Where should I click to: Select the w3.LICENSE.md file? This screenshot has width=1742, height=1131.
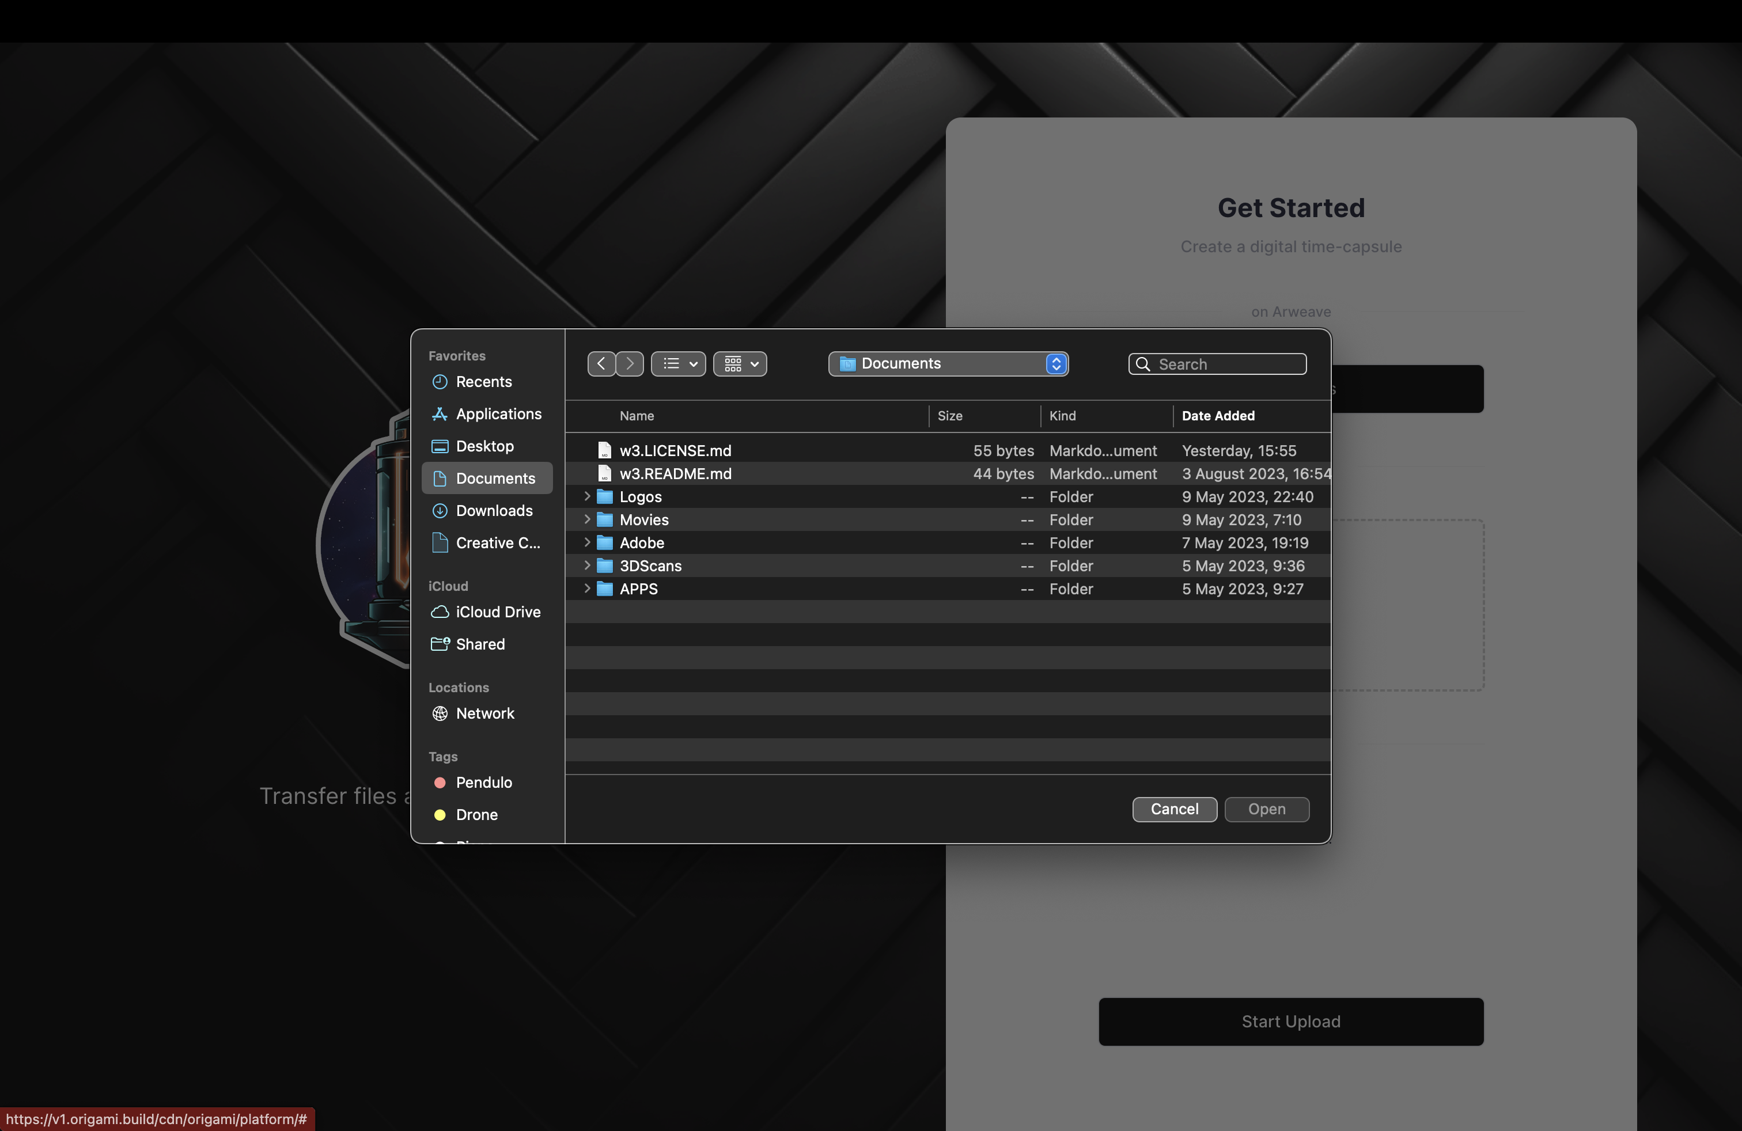click(675, 451)
